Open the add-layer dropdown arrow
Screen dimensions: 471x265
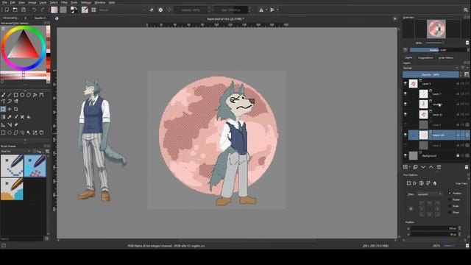click(410, 167)
